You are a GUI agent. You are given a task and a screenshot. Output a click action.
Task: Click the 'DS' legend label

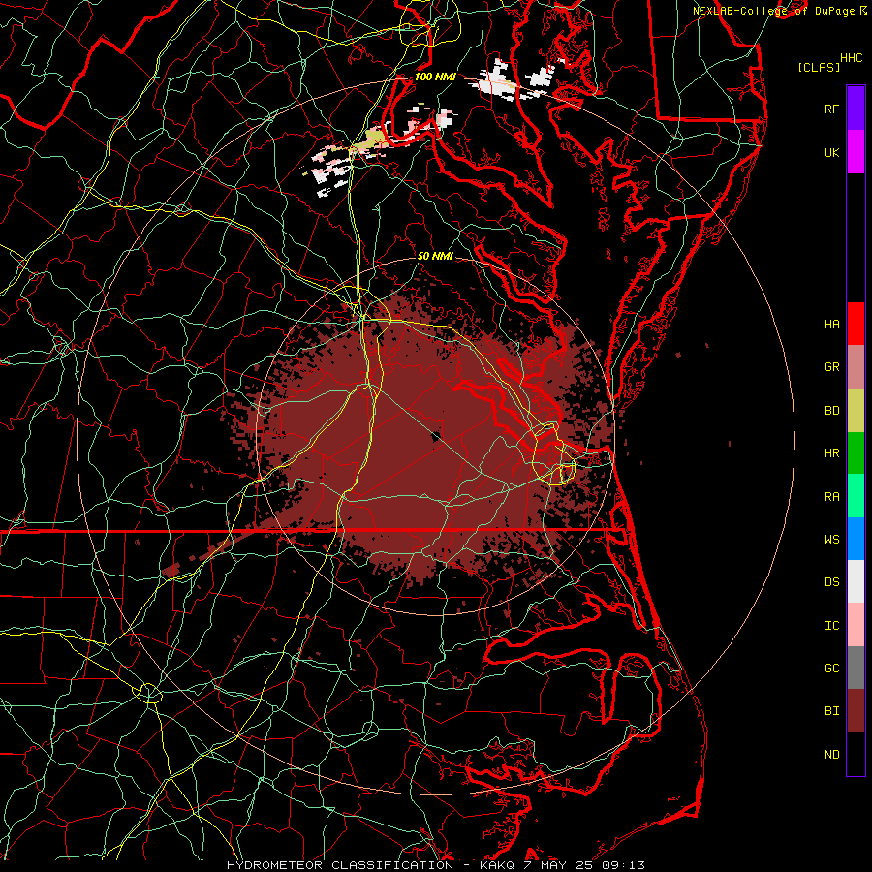tap(831, 582)
